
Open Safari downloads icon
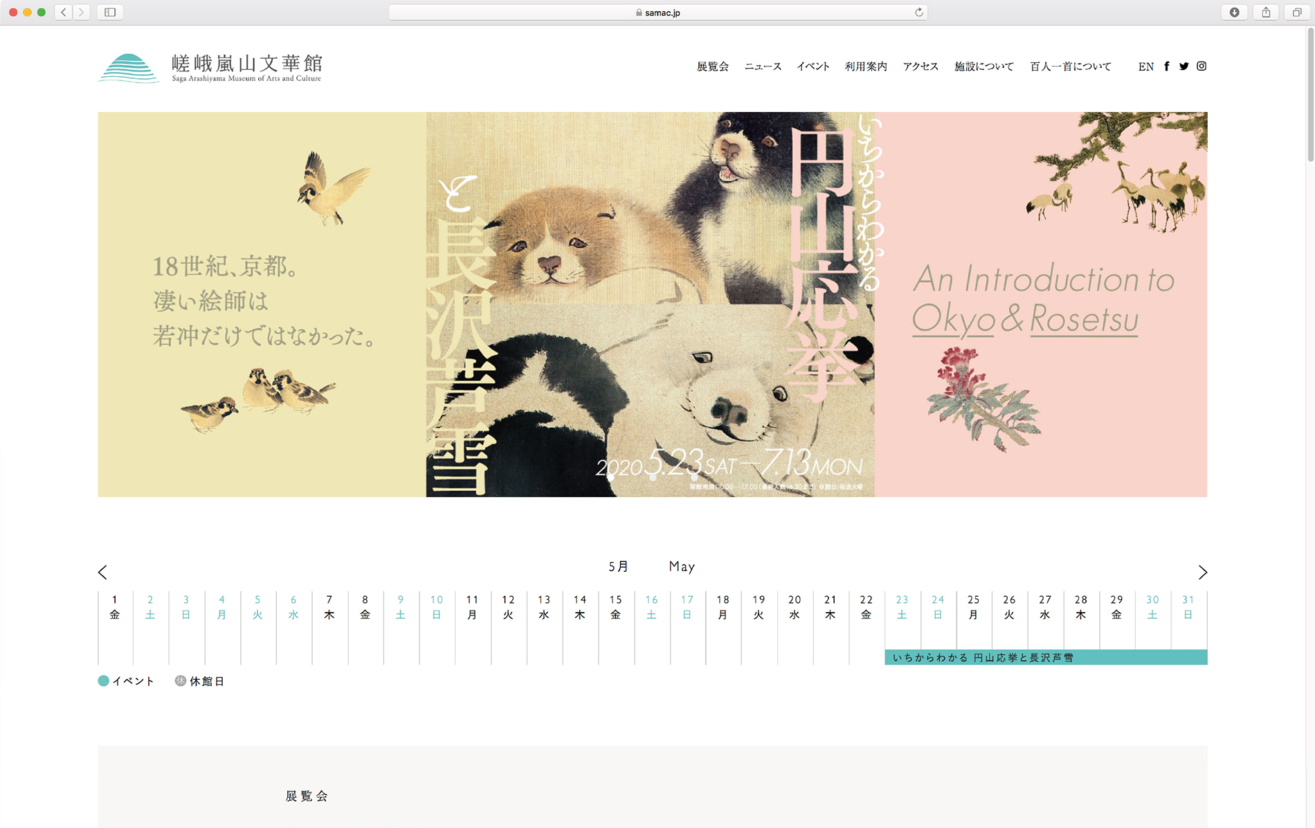1234,12
